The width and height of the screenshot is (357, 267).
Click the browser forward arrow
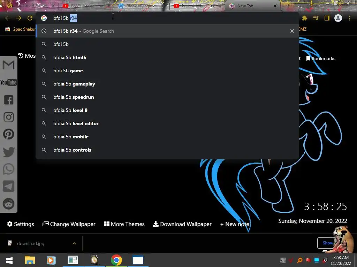point(19,18)
